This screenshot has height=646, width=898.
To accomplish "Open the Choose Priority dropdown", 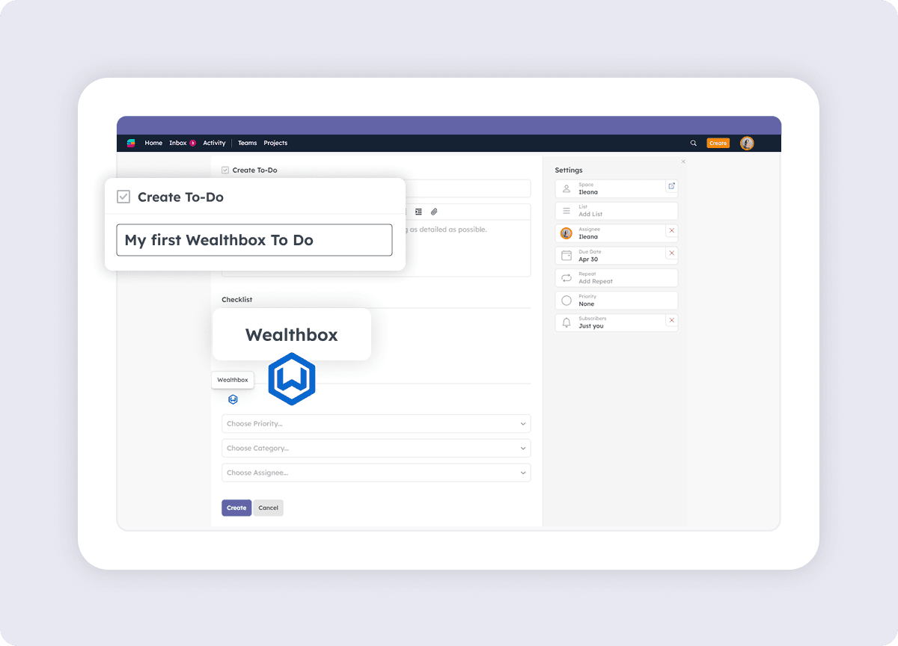I will coord(376,424).
